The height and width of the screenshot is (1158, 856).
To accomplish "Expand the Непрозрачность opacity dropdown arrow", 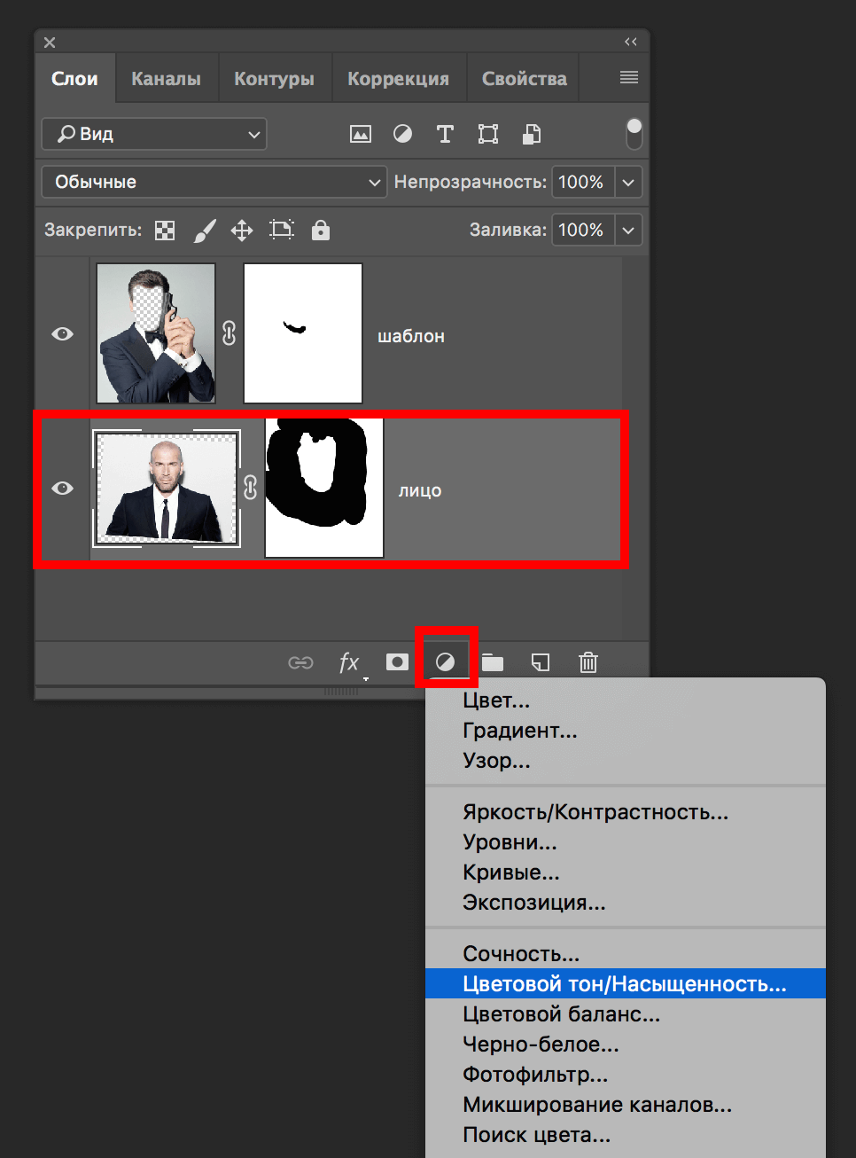I will [628, 182].
